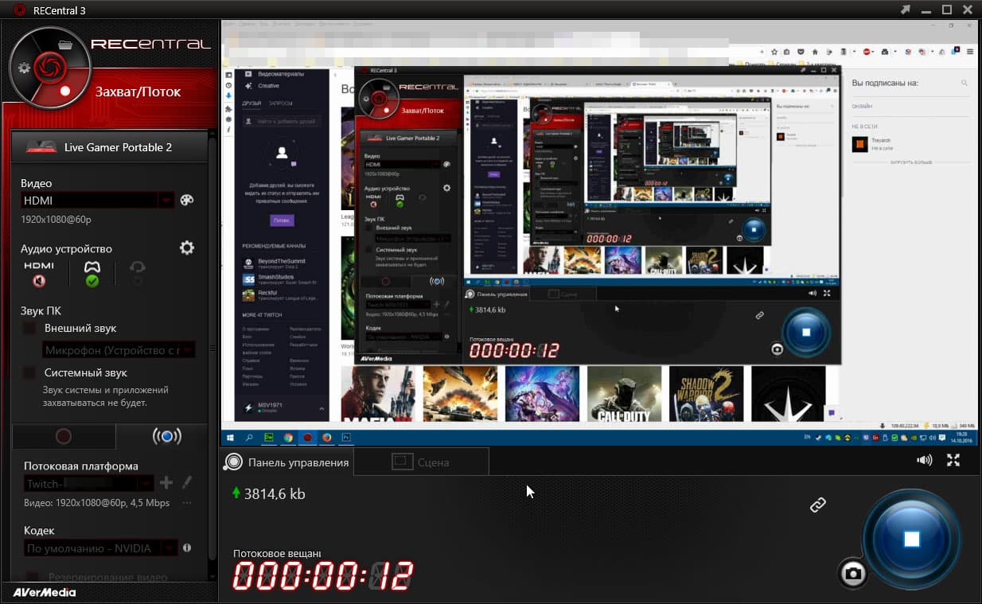Switch to the streaming mode tab

point(166,436)
